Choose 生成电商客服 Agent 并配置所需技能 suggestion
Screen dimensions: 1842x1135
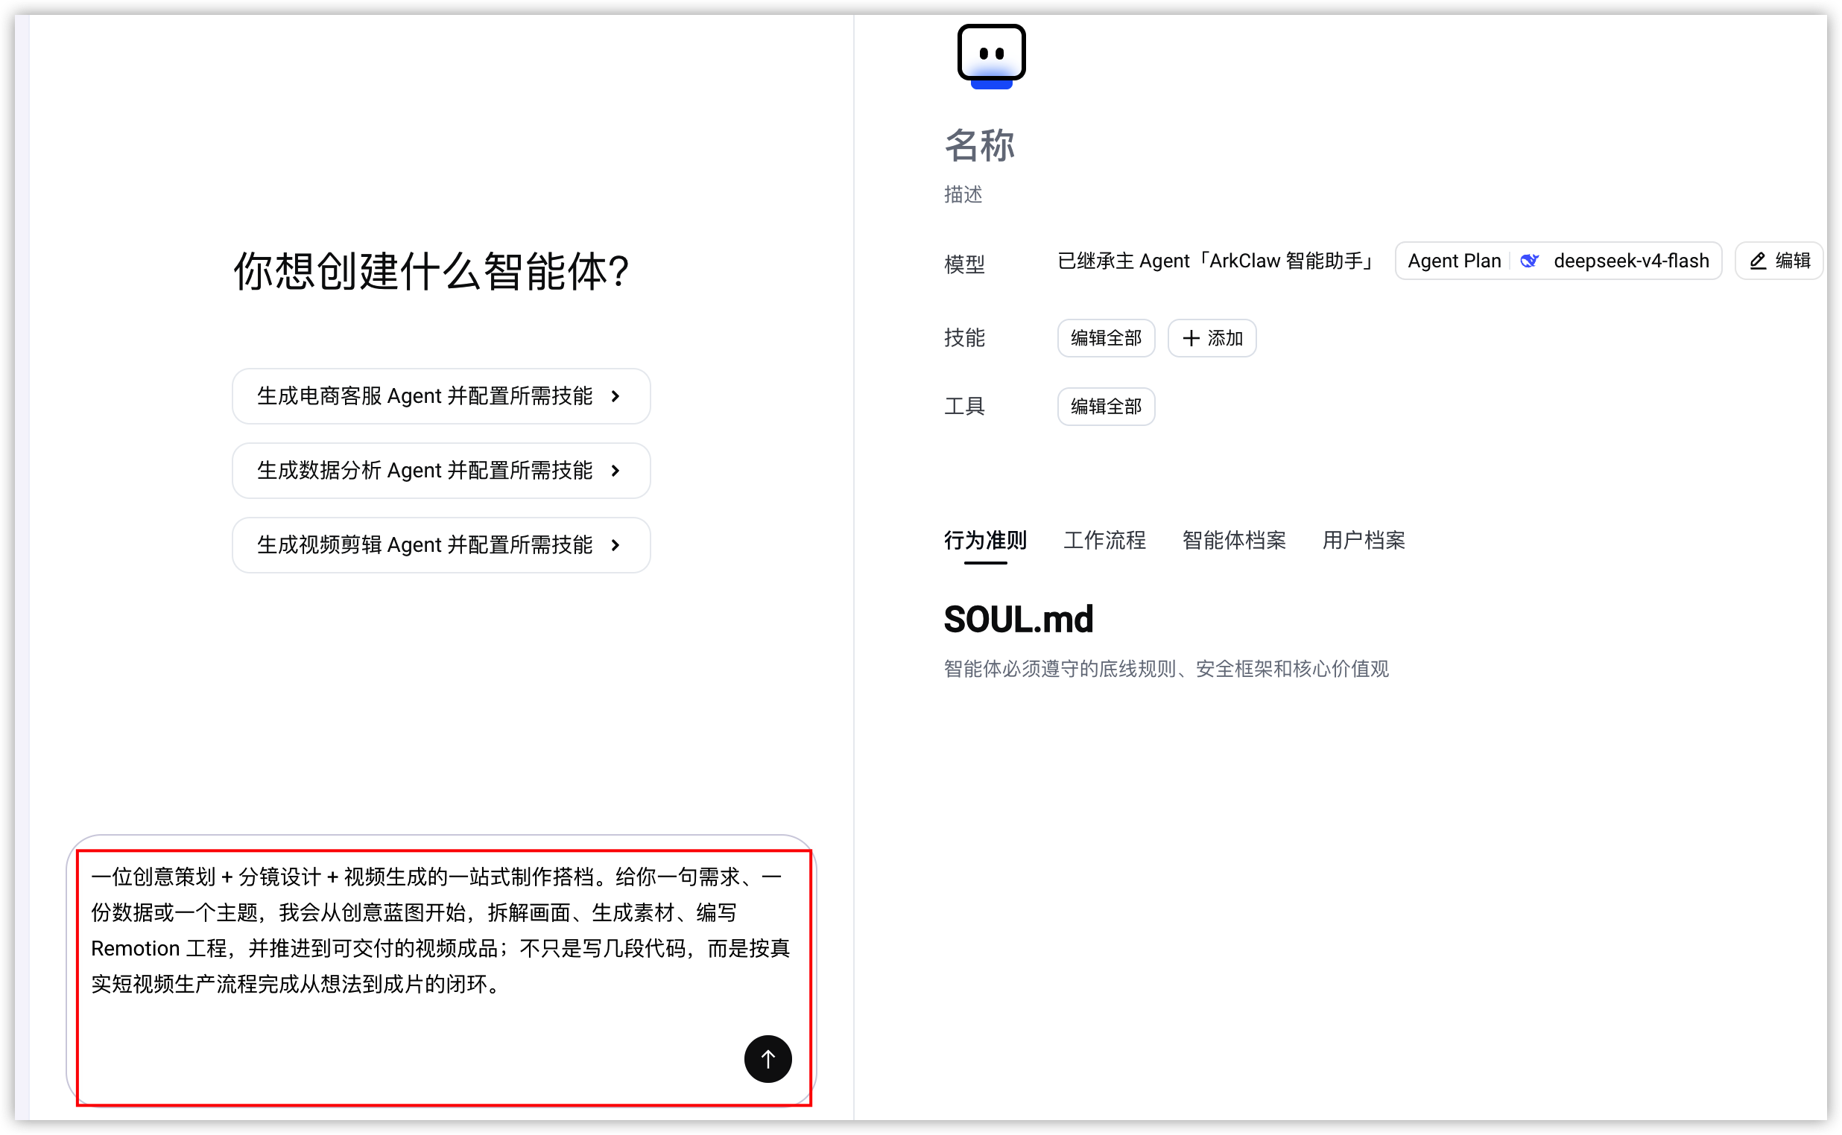pyautogui.click(x=441, y=396)
